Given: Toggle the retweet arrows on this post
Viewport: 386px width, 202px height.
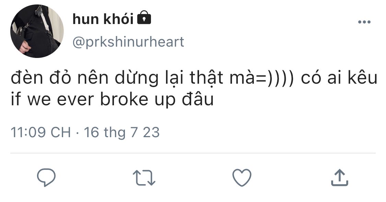Looking at the screenshot, I should (x=144, y=177).
